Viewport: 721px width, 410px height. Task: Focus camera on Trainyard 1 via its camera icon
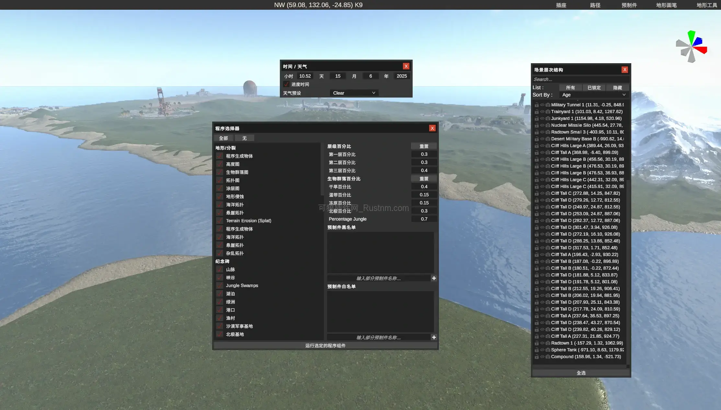(547, 111)
